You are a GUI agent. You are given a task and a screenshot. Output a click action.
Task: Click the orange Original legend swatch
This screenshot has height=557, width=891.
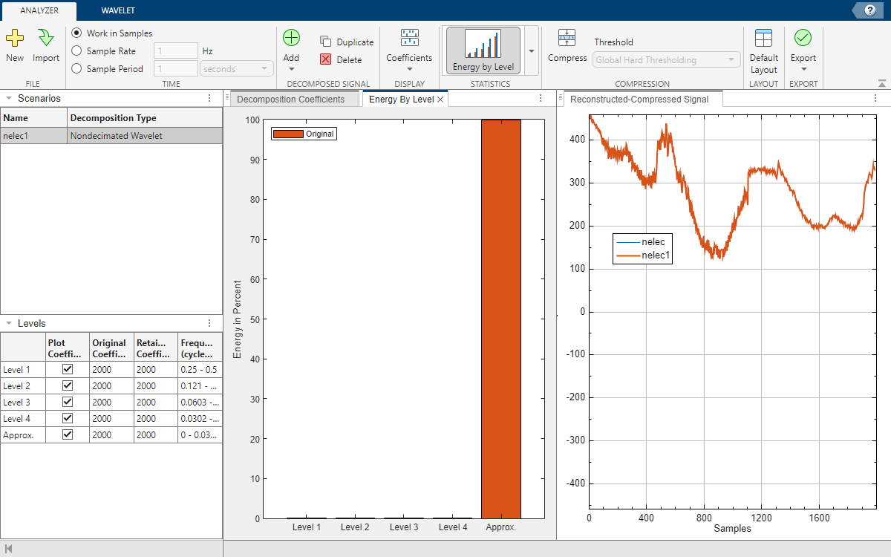289,134
